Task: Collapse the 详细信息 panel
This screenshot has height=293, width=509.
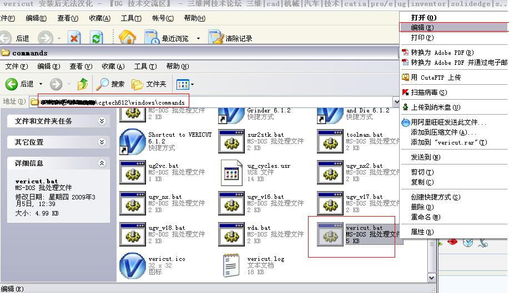Action: click(102, 163)
